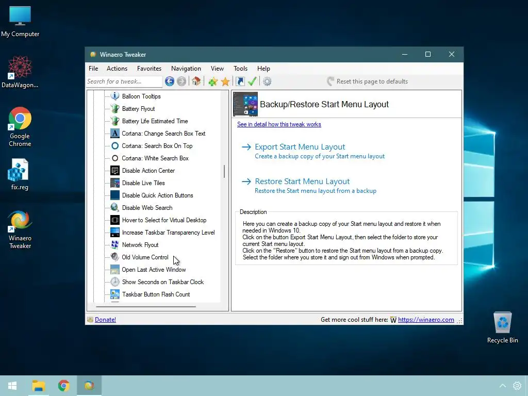Select Taskbar Button Flash Count text
The image size is (528, 396).
156,294
